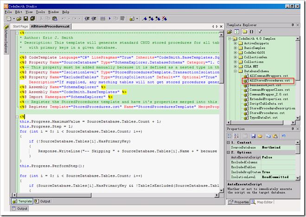
Task: Open the File menu
Action: (8, 12)
